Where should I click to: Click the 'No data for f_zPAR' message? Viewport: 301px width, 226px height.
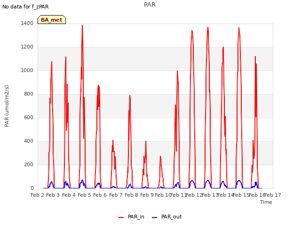click(25, 7)
